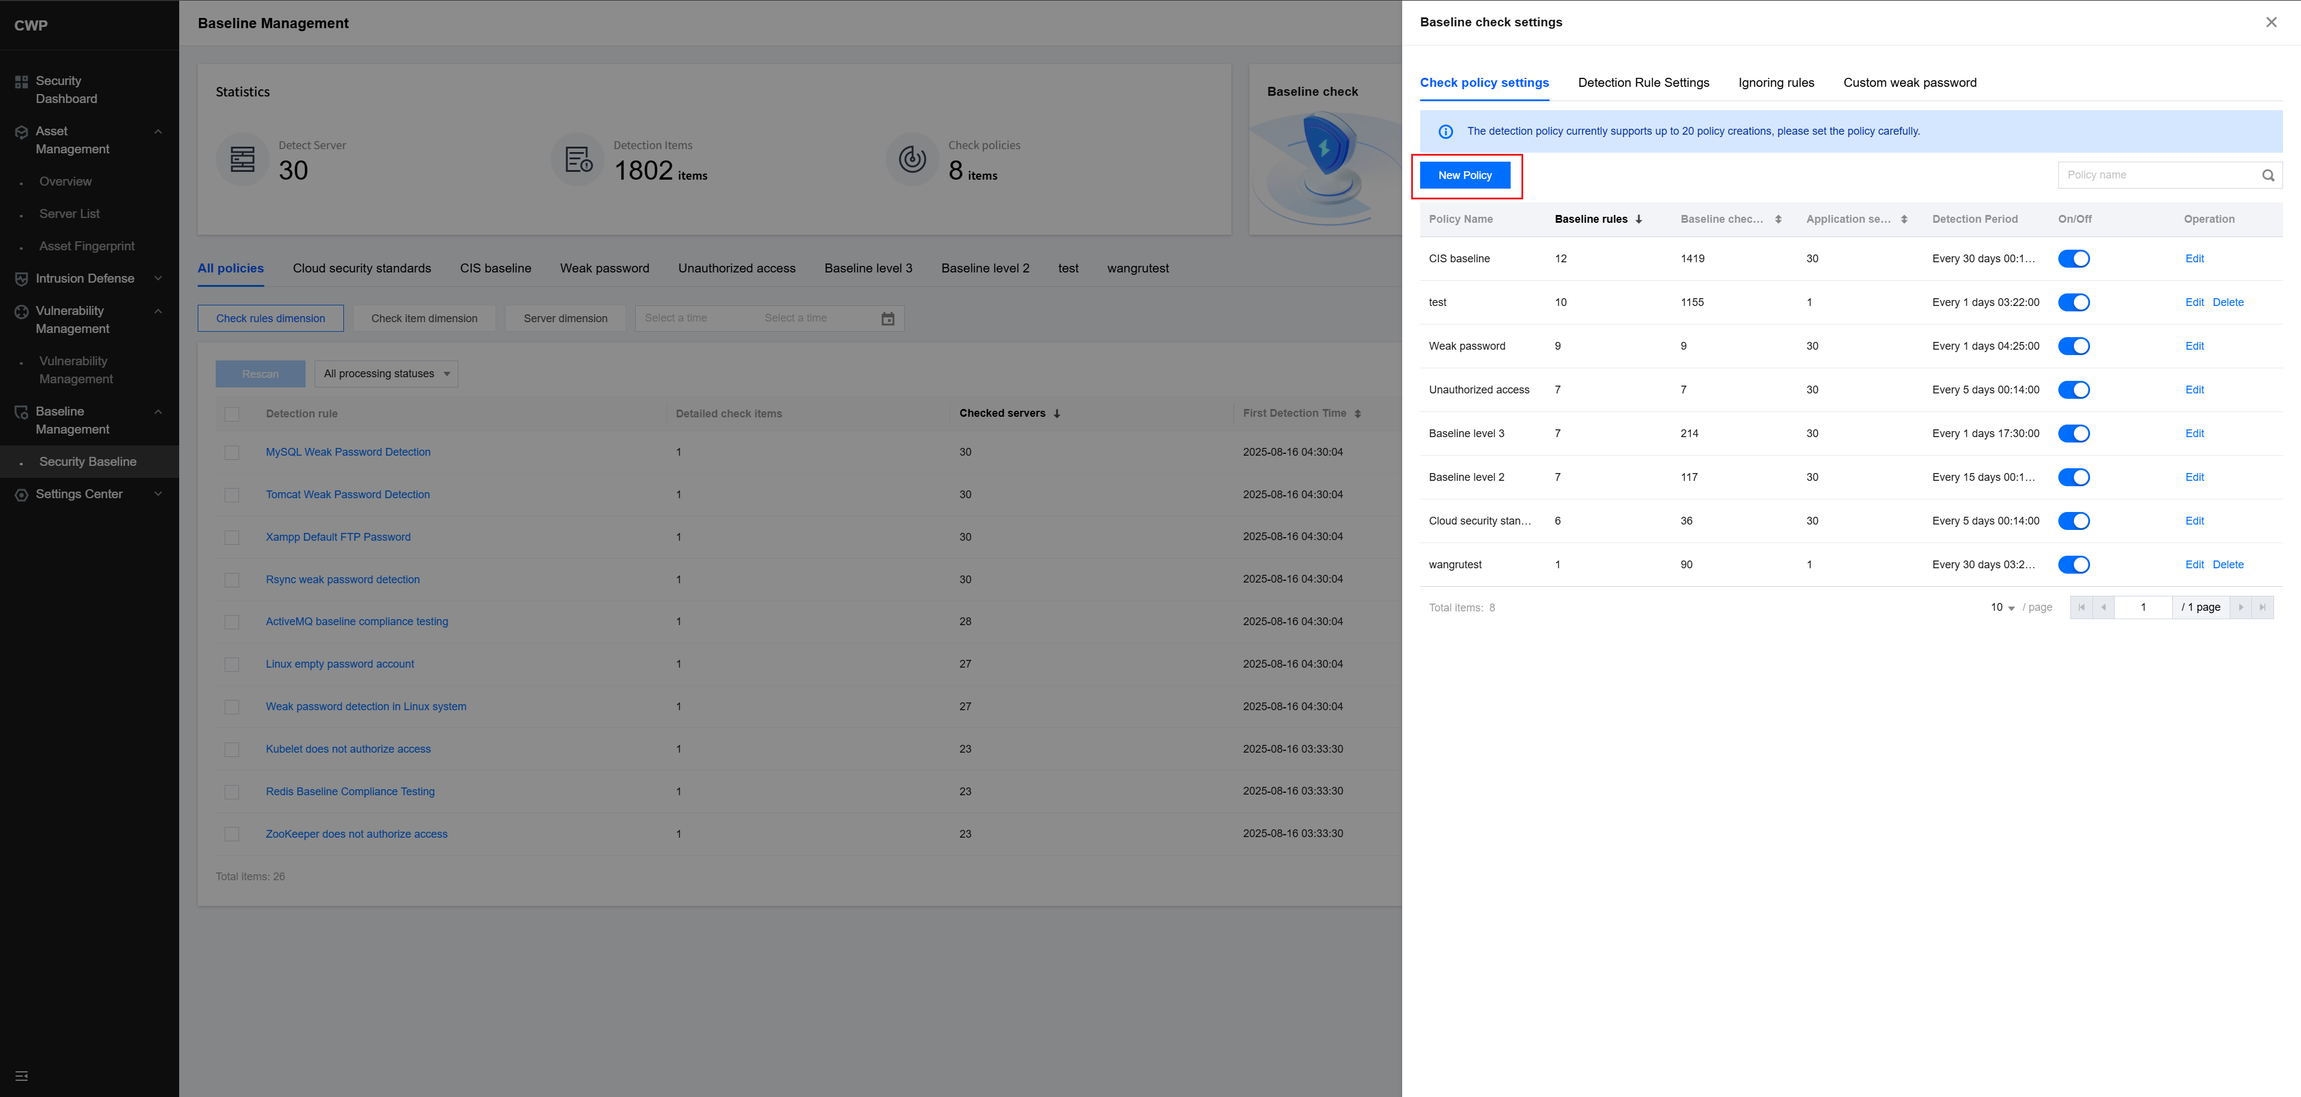Open the calendar date picker icon
The height and width of the screenshot is (1097, 2301).
(888, 319)
